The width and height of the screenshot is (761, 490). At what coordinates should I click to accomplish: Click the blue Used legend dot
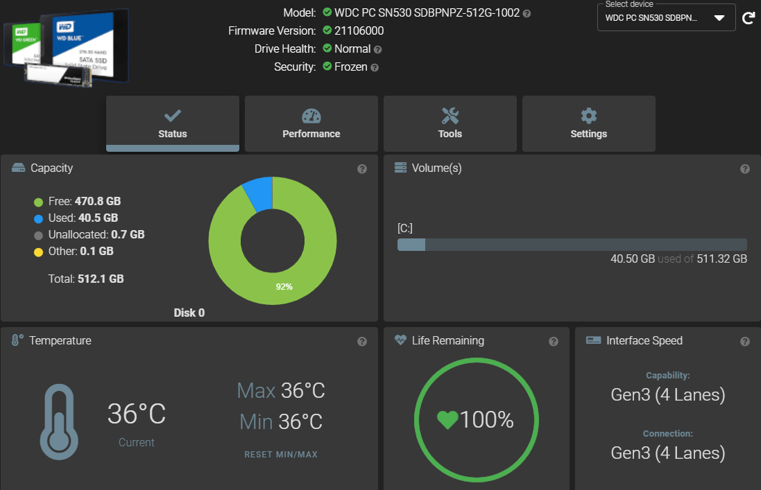pos(38,218)
